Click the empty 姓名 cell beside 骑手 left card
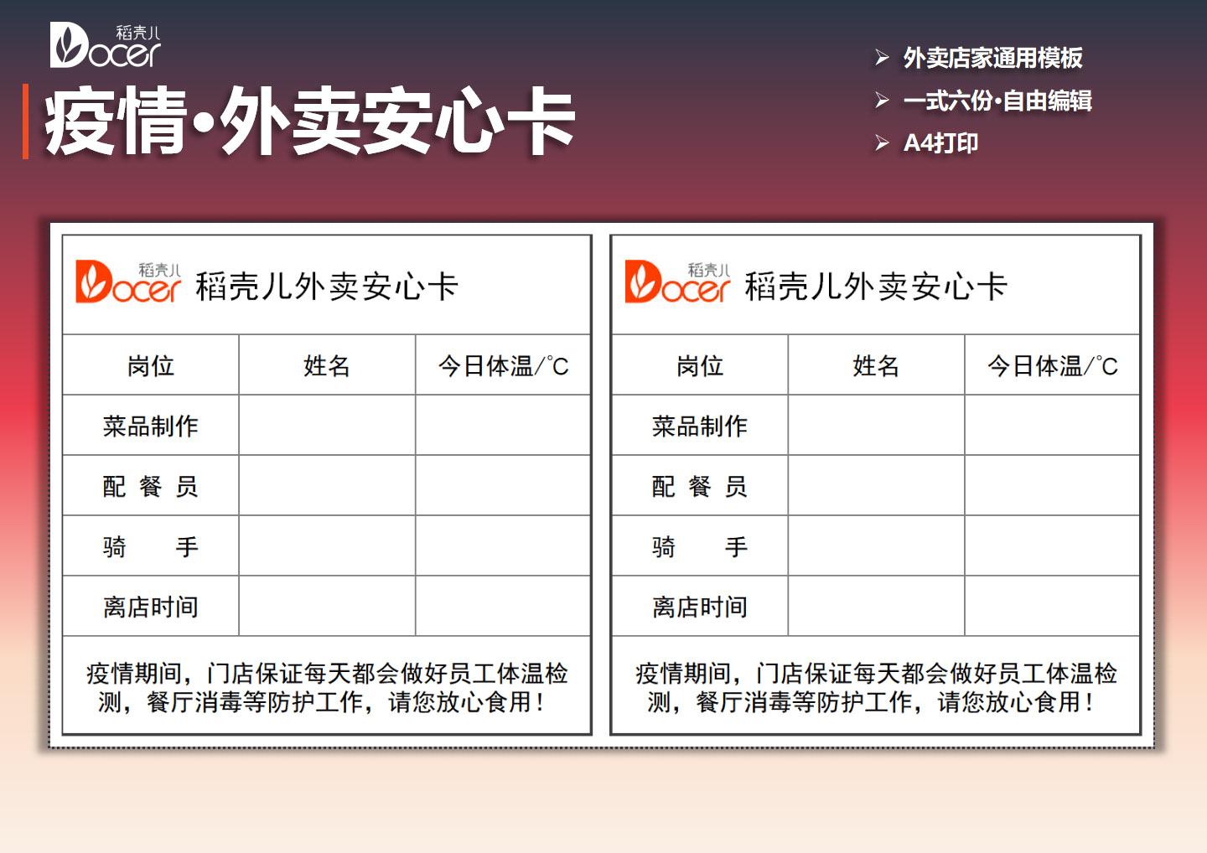 [x=326, y=545]
